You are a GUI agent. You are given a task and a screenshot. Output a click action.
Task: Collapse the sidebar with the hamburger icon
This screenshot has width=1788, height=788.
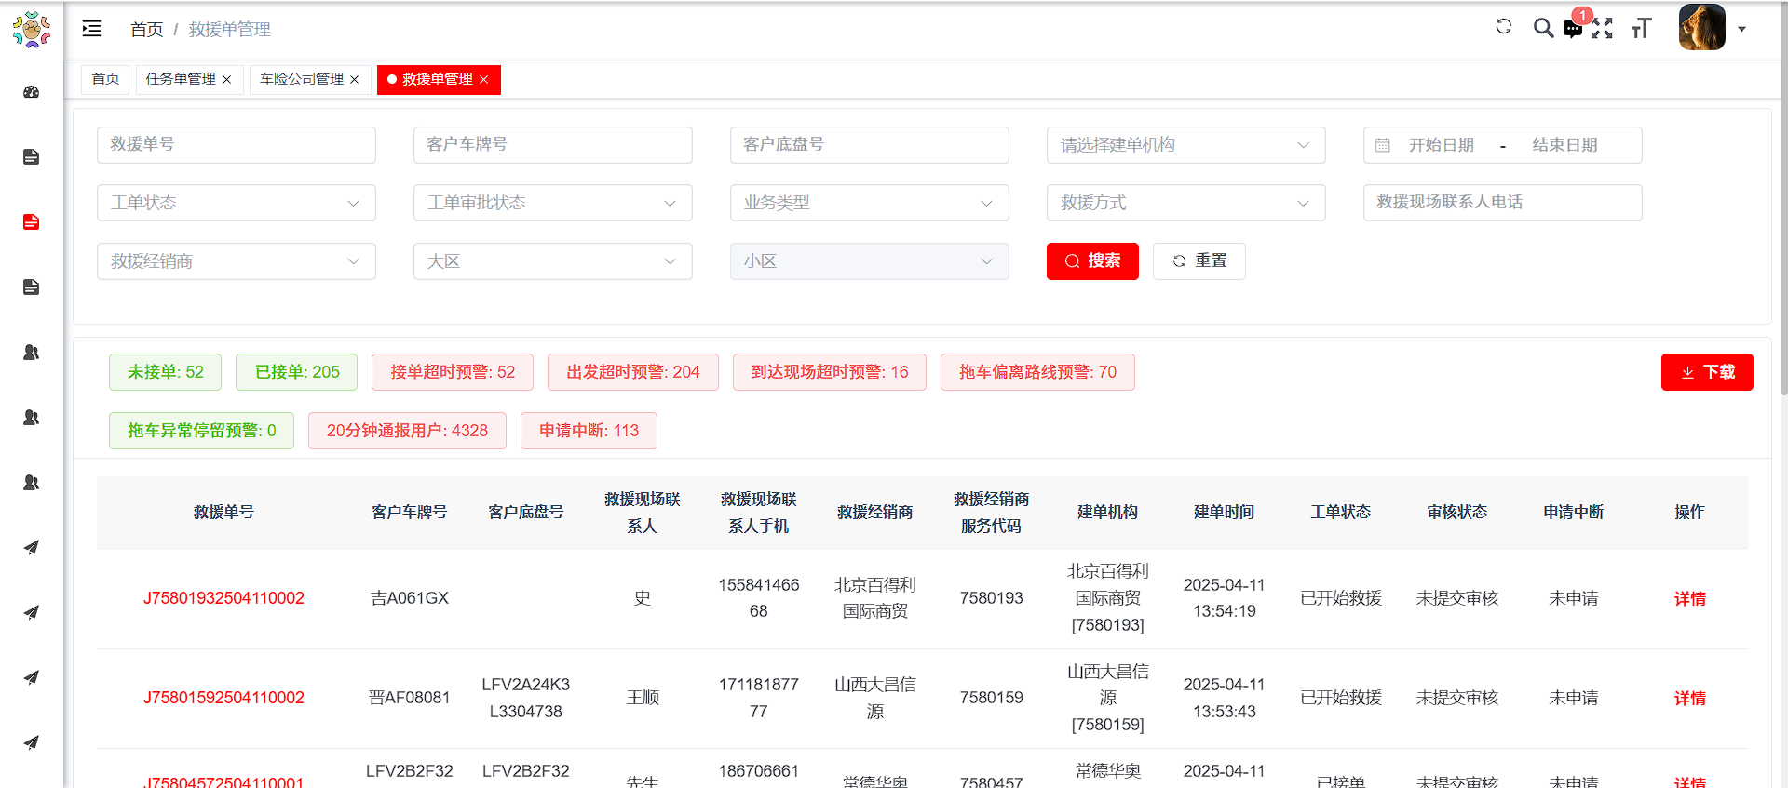91,29
